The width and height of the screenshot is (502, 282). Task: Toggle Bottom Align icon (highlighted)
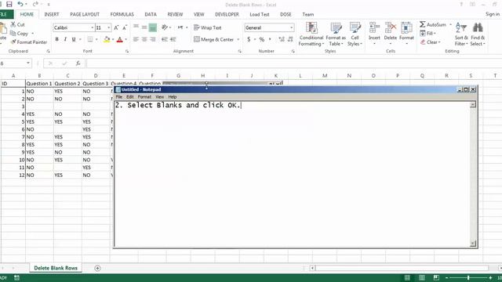[x=153, y=28]
